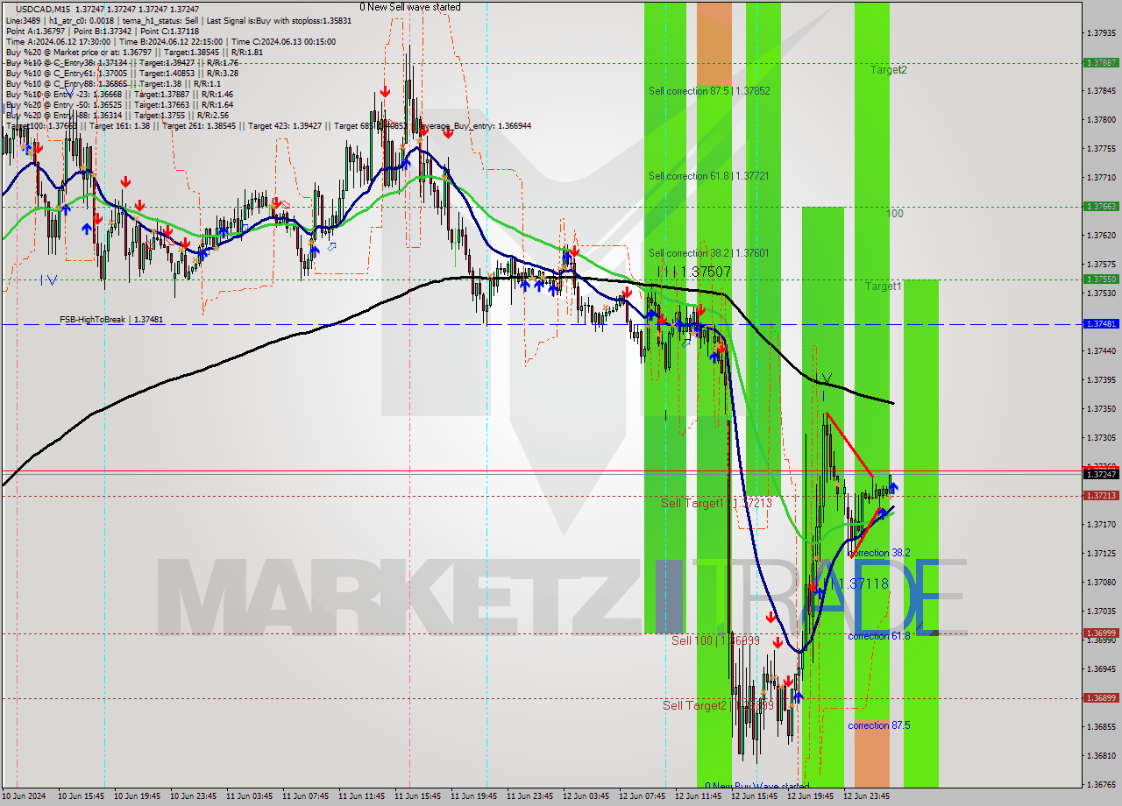Click the '100' level label
The width and height of the screenshot is (1122, 806).
[x=894, y=214]
